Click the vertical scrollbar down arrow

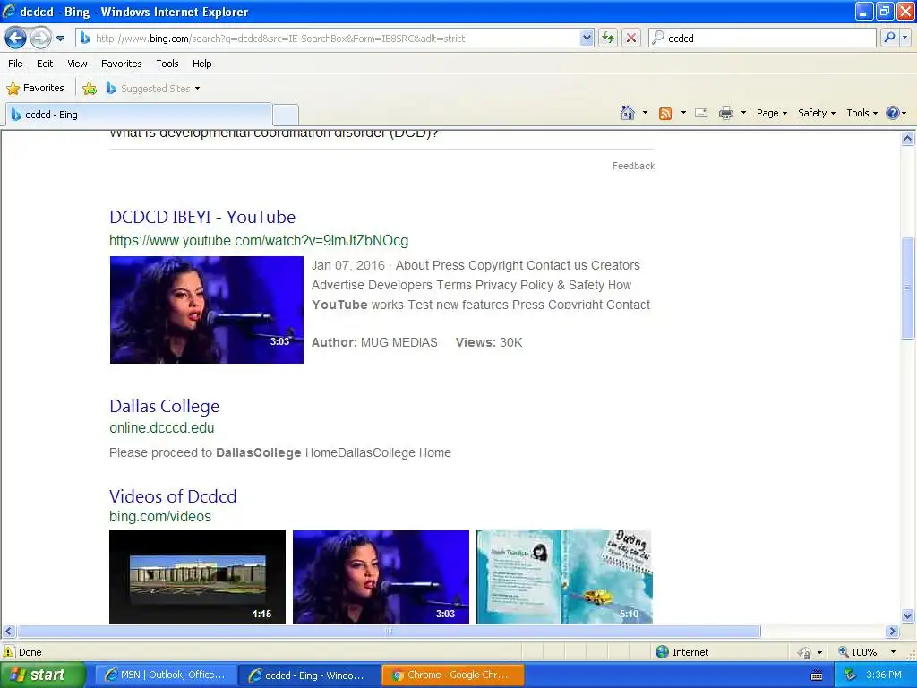[x=908, y=615]
